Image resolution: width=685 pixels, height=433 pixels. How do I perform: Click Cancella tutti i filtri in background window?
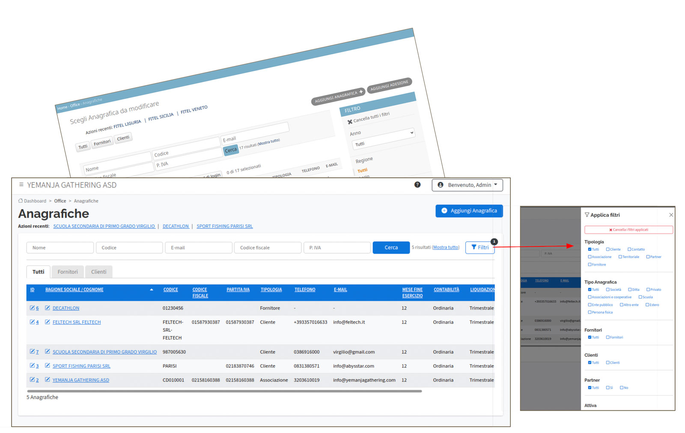coord(369,117)
